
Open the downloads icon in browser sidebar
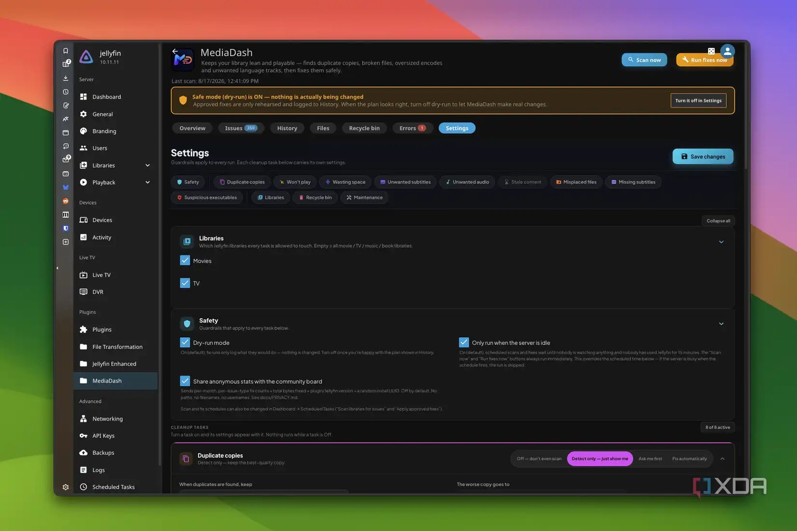click(x=65, y=78)
